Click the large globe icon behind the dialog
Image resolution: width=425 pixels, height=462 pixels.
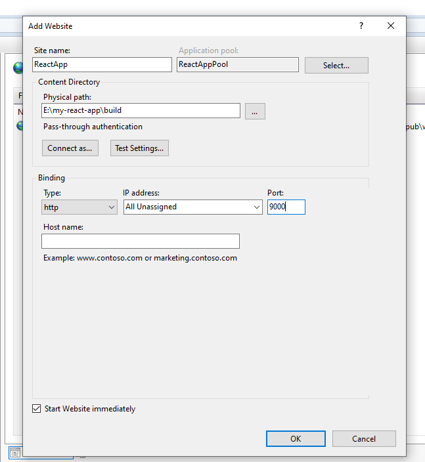pyautogui.click(x=18, y=68)
